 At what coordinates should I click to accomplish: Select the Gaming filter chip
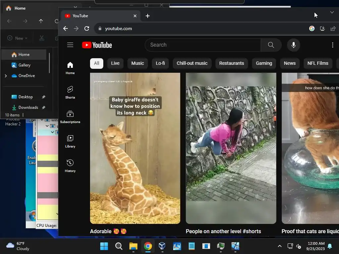264,63
